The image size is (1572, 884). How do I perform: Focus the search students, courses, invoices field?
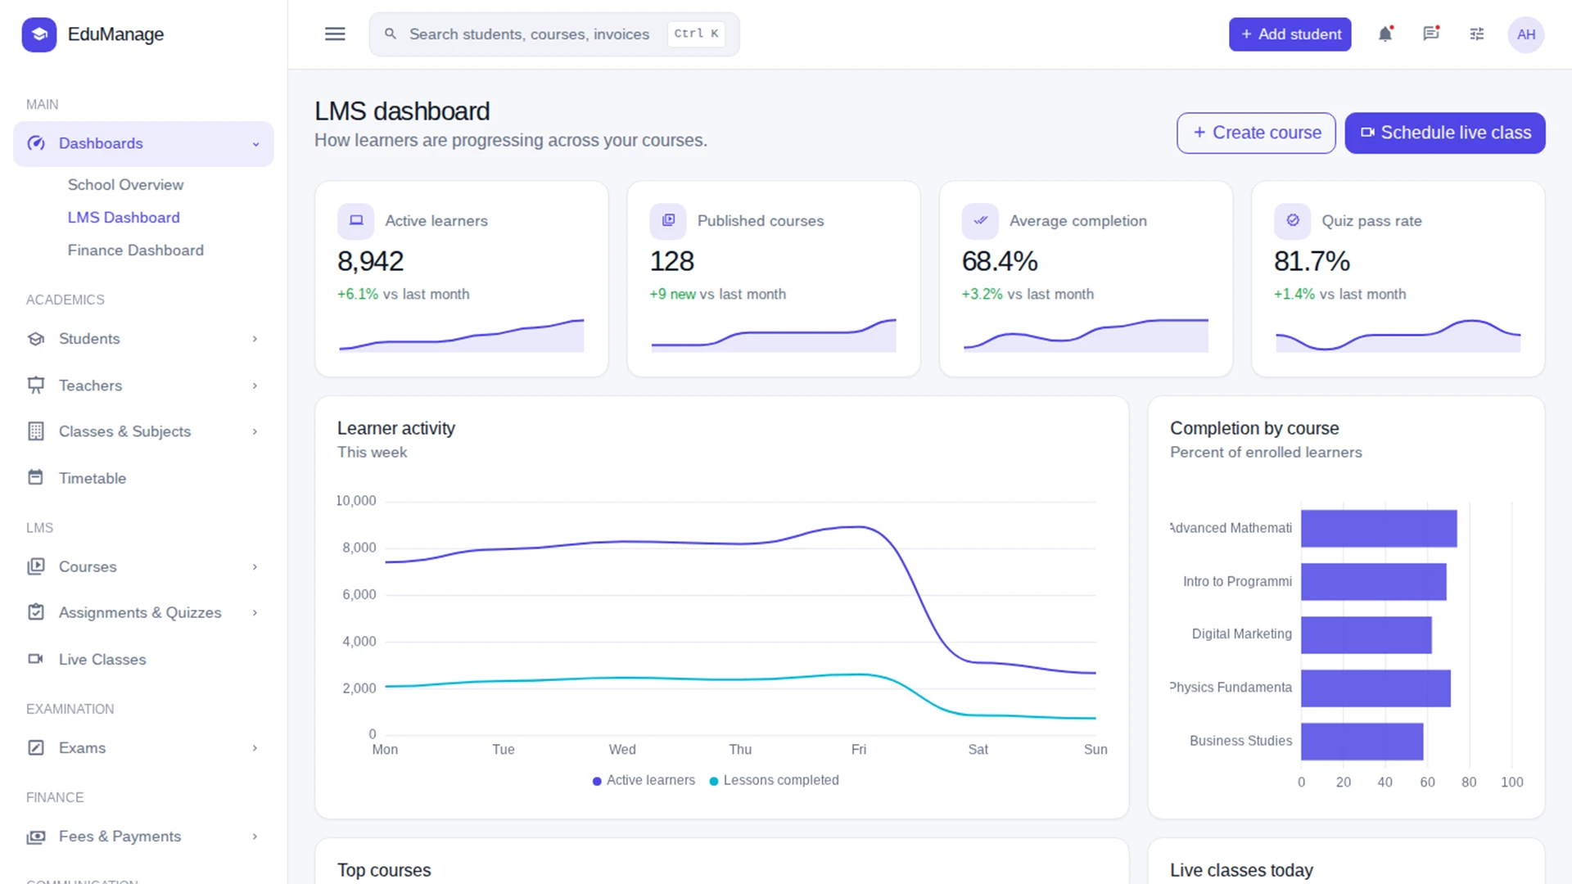554,34
